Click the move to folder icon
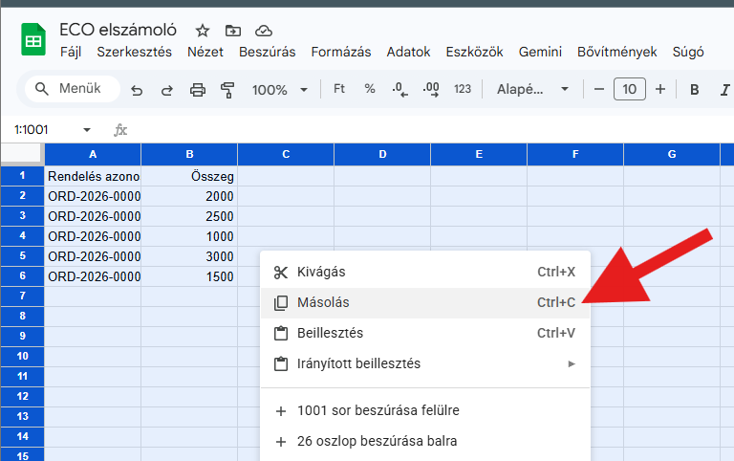Screen dimensions: 734x461 coord(232,31)
